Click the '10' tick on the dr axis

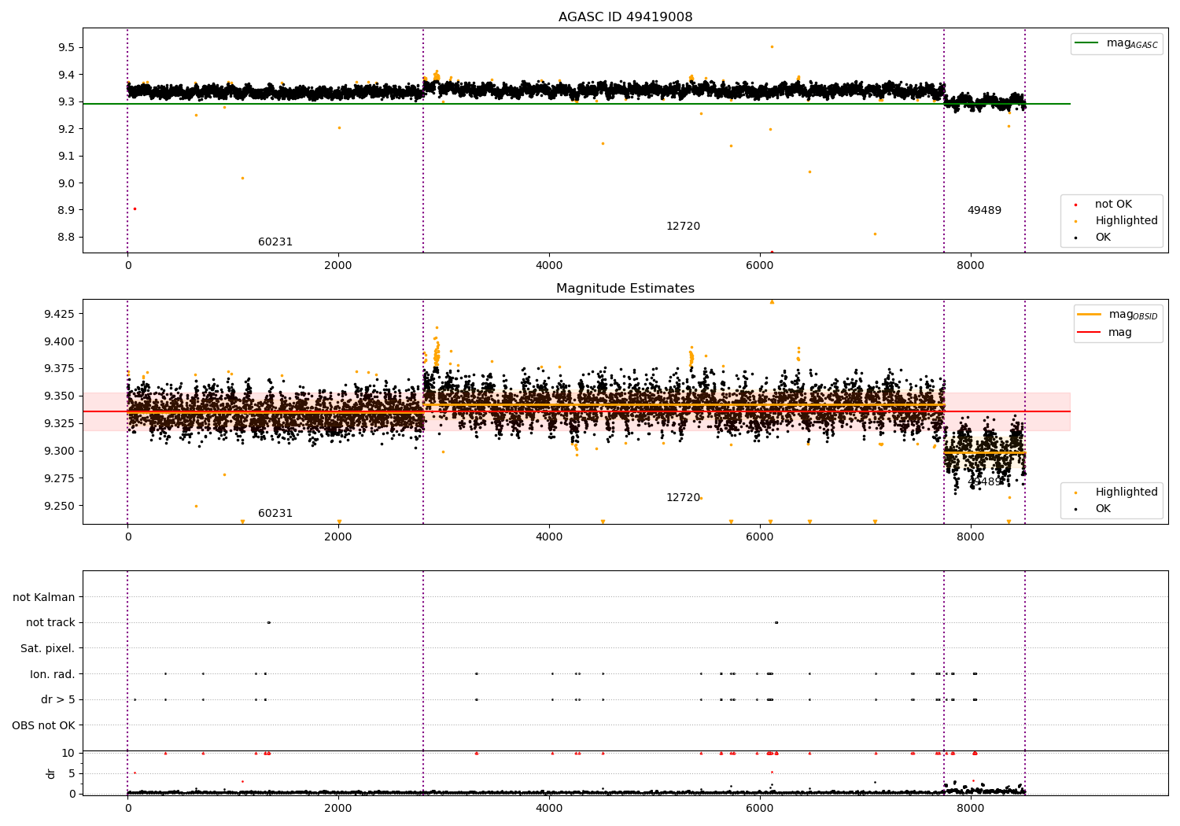(68, 754)
